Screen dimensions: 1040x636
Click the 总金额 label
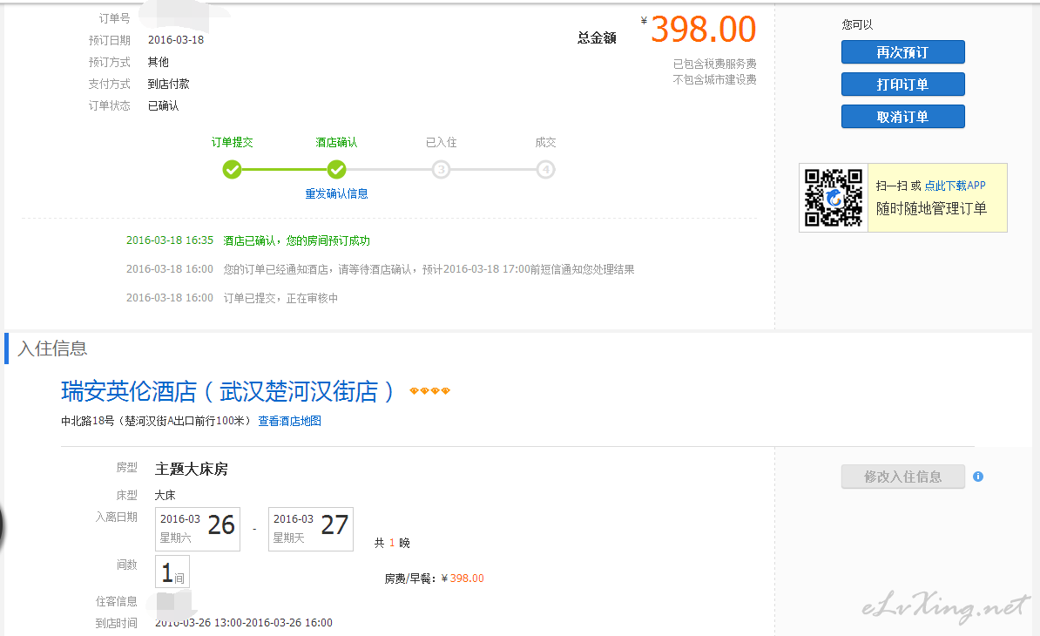coord(597,38)
